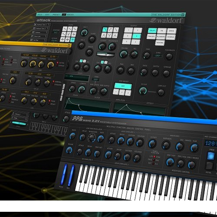Toggle the XOR Group OFF button

click(x=123, y=86)
